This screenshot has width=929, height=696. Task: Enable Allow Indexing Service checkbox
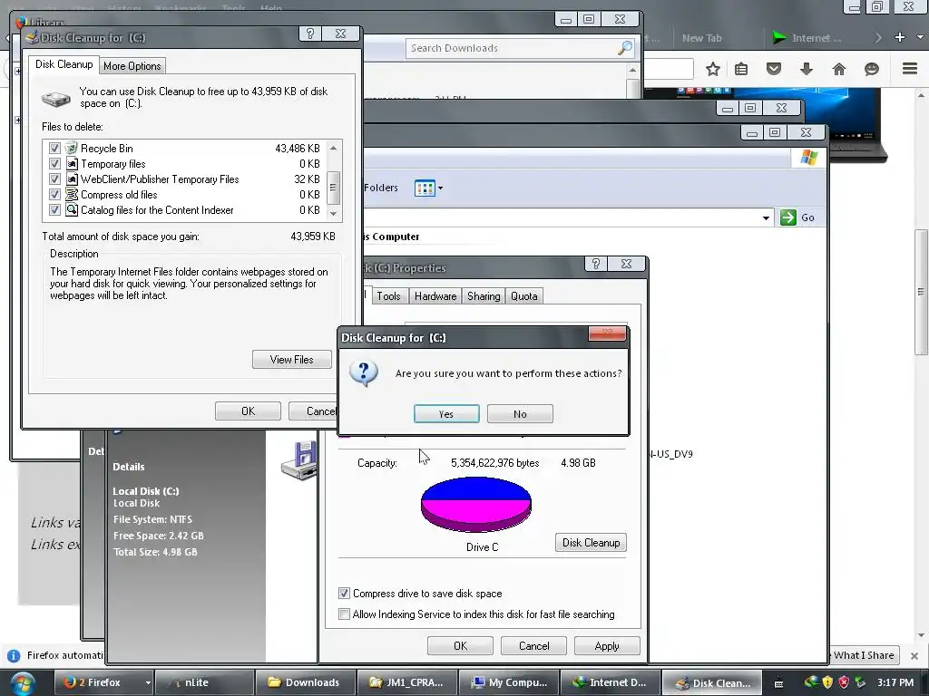pos(344,614)
